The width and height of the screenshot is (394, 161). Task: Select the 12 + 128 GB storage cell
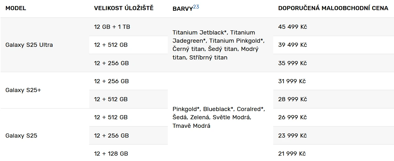[111, 154]
